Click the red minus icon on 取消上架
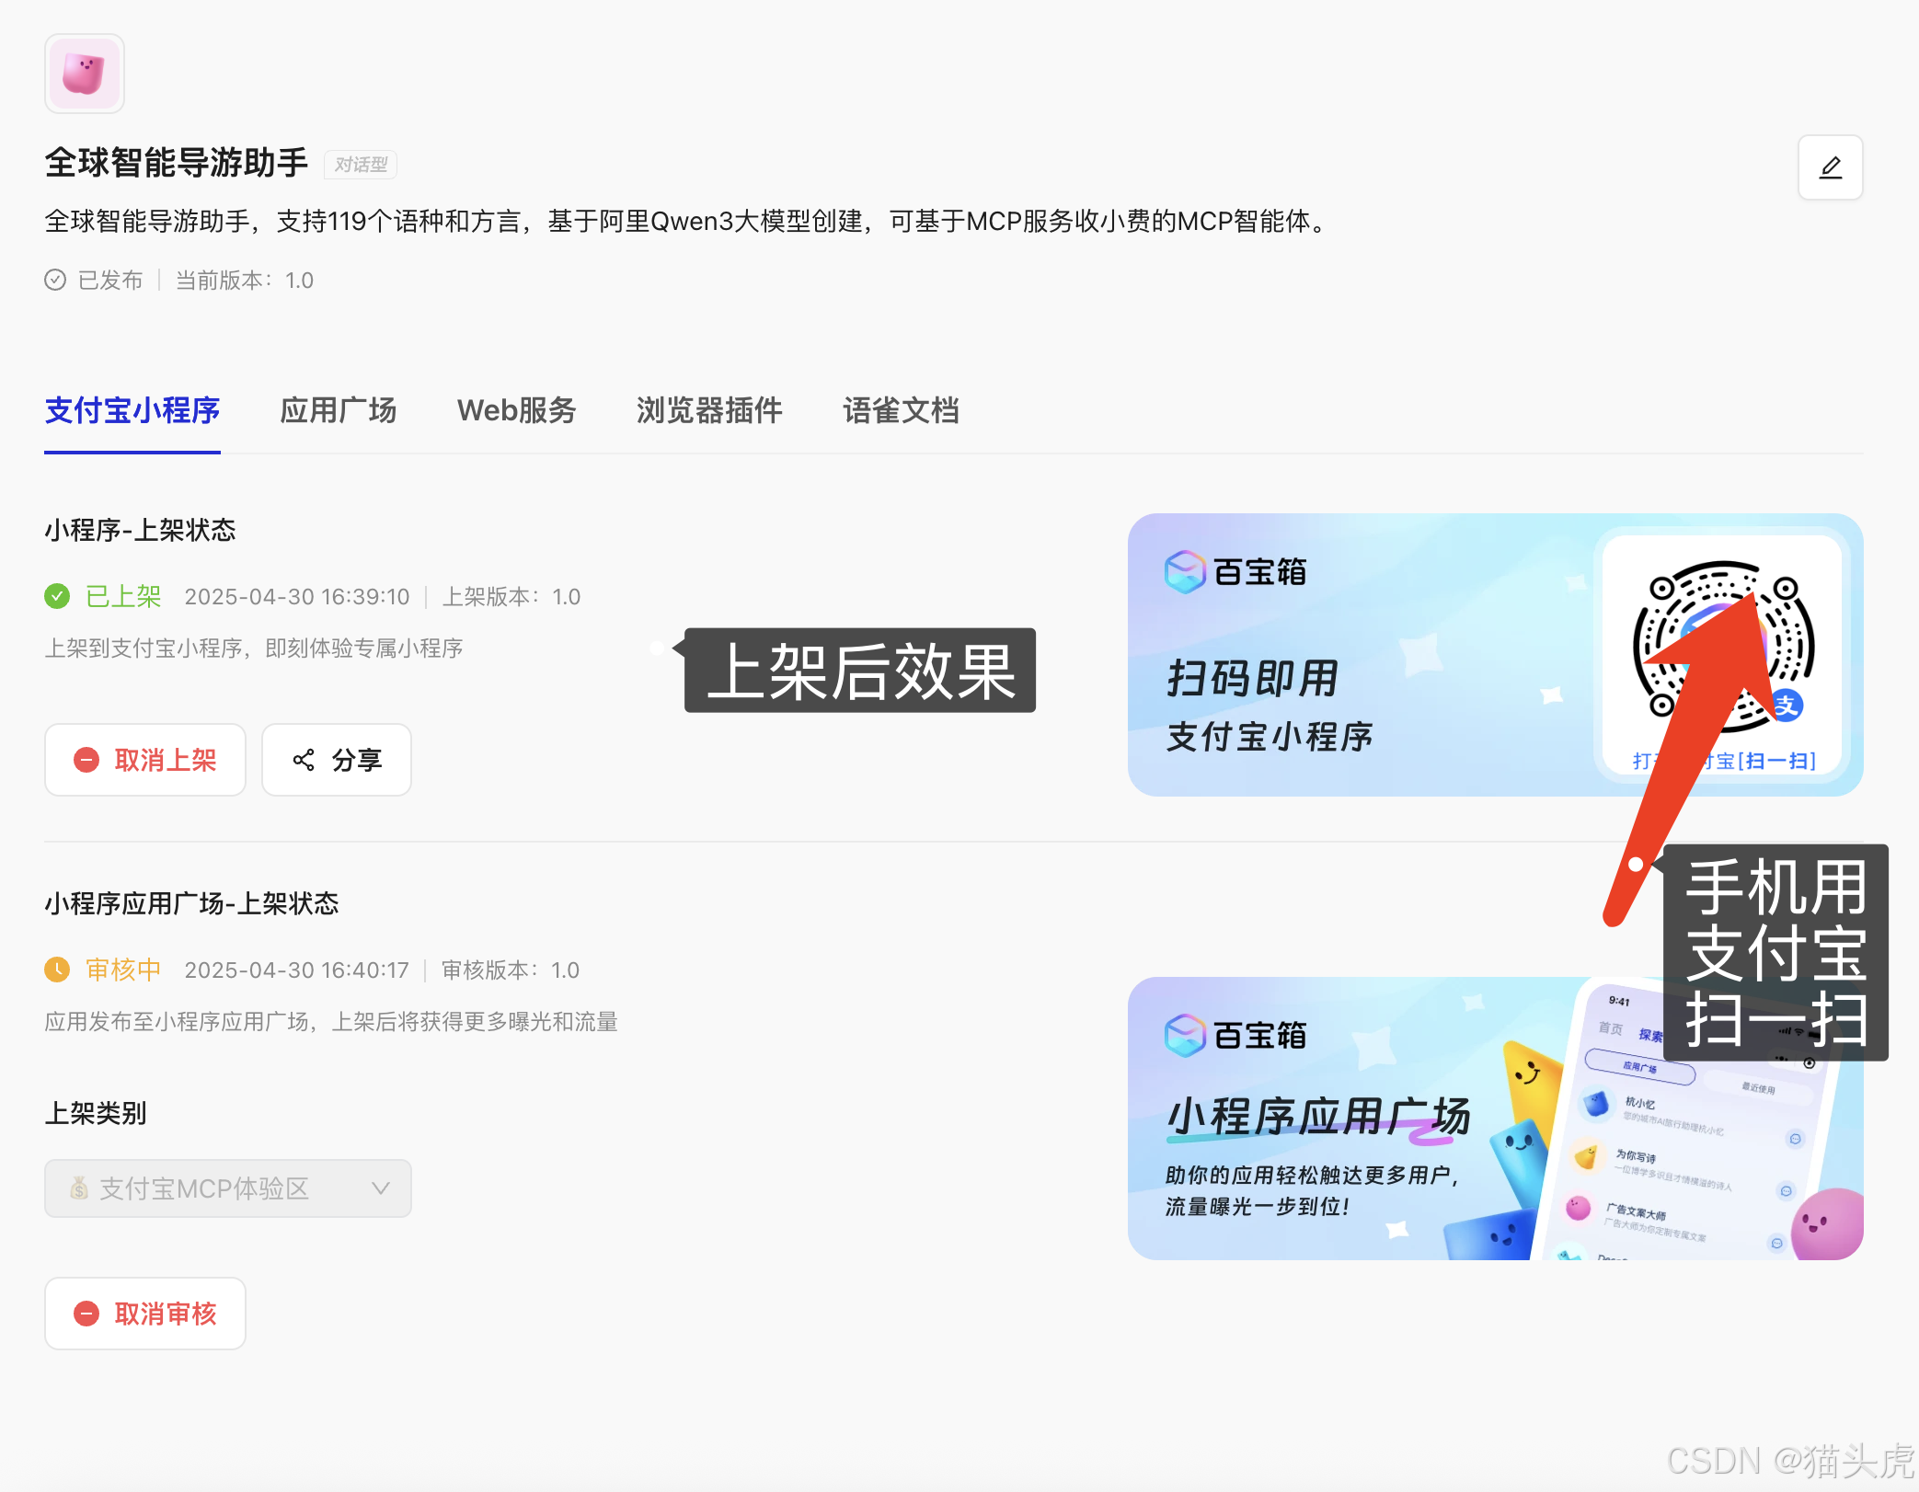This screenshot has height=1492, width=1919. point(87,760)
